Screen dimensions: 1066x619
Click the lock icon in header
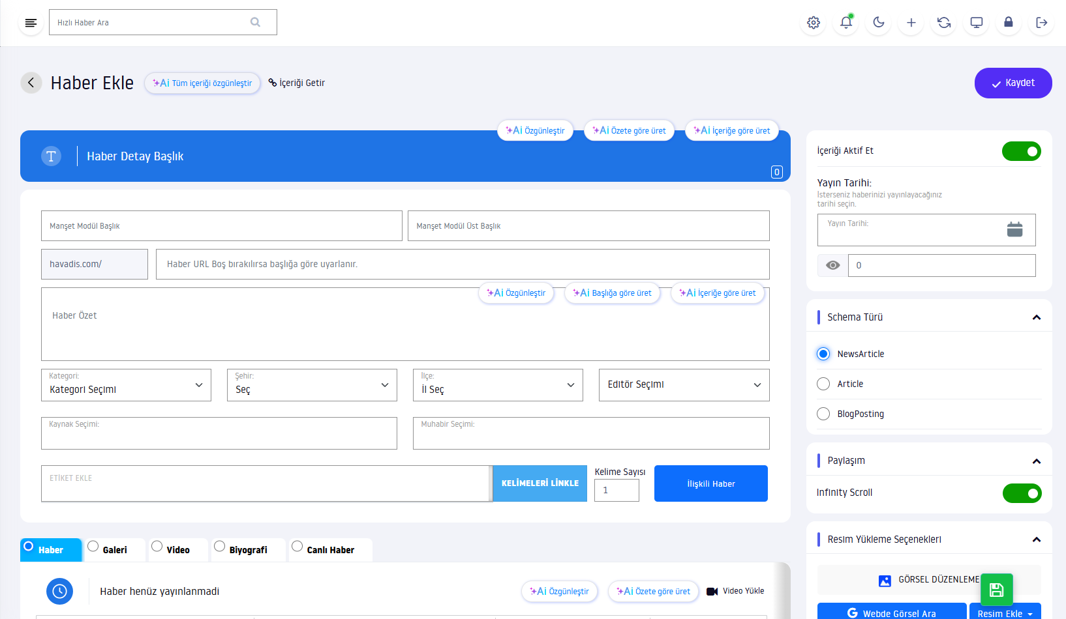click(1009, 23)
